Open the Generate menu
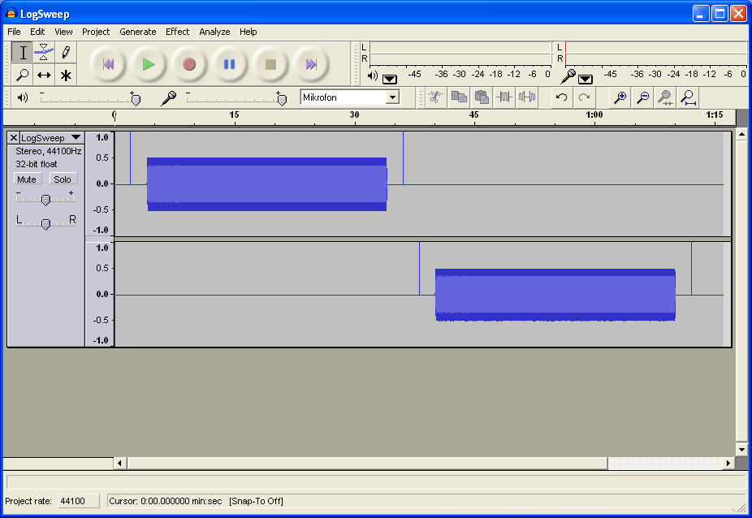The height and width of the screenshot is (518, 752). 137,32
